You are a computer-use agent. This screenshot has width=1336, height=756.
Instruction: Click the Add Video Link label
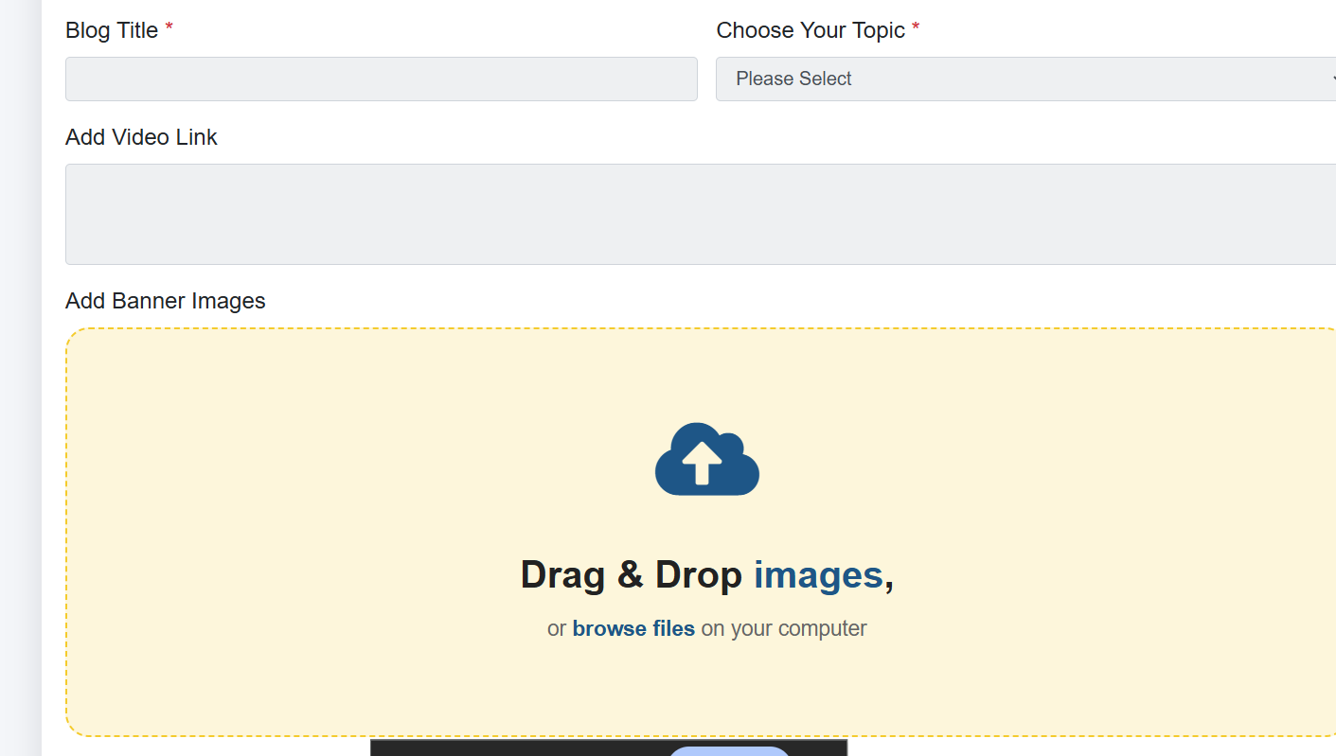[x=141, y=137]
